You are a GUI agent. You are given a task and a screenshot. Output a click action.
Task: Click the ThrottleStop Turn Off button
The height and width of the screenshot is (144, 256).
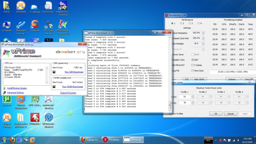tap(249, 79)
